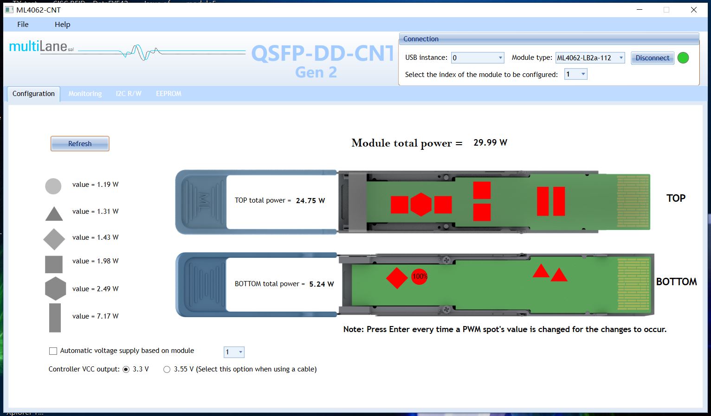The height and width of the screenshot is (416, 711).
Task: Click the red circle spot labeled 100%
Action: 419,277
